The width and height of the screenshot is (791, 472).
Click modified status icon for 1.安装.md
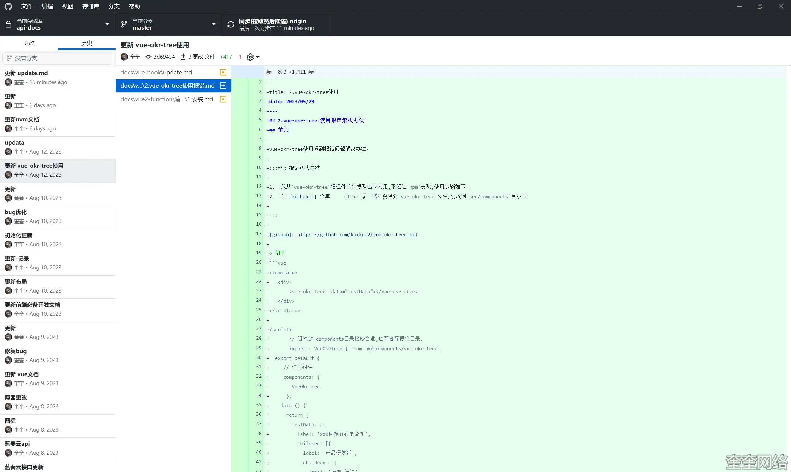click(223, 99)
